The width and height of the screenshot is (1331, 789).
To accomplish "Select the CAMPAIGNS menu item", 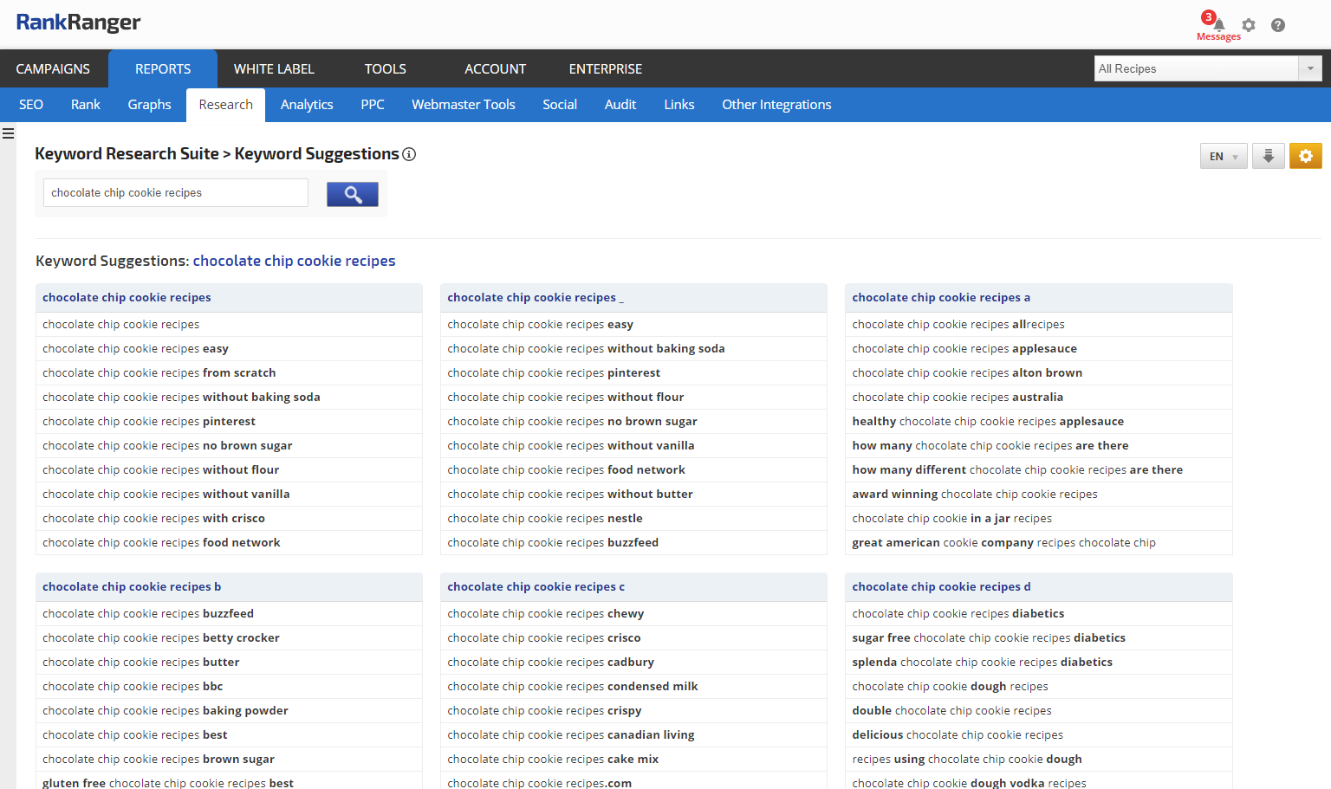I will point(53,69).
